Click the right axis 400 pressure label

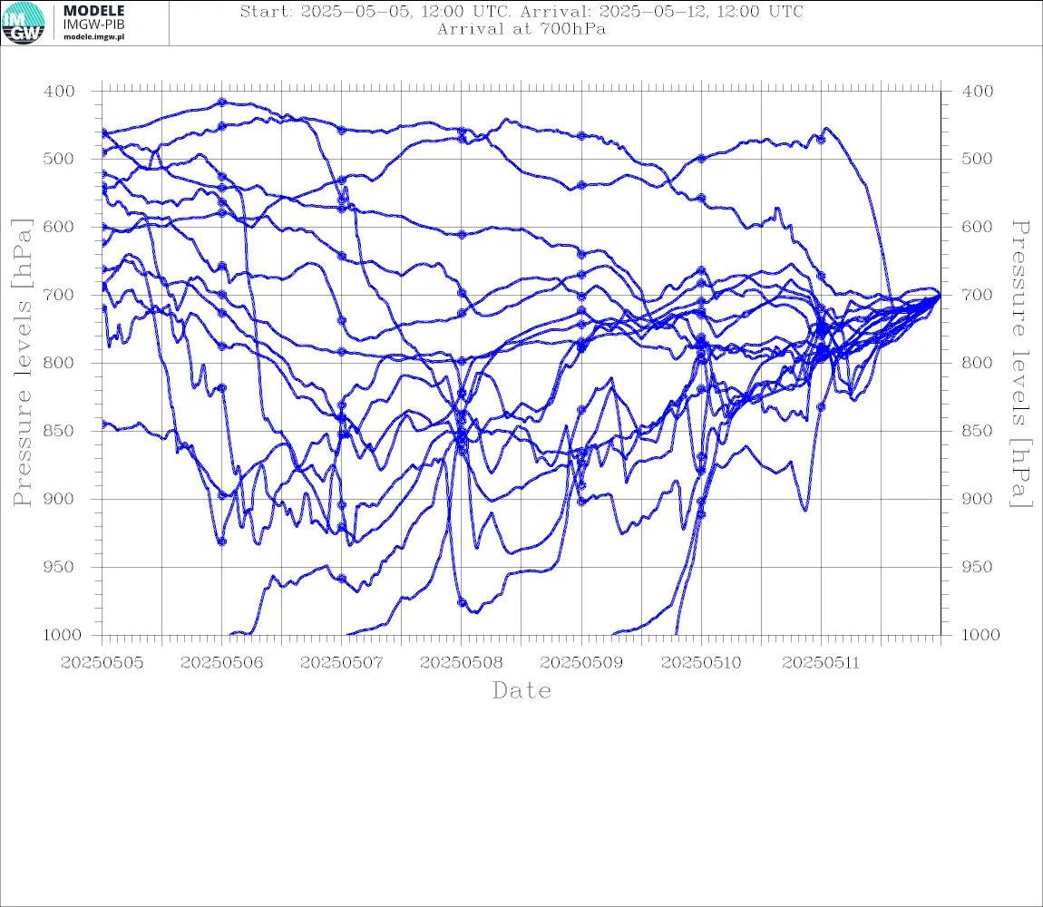[978, 92]
